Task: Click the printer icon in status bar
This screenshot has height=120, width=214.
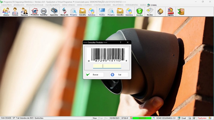Action: [190, 118]
